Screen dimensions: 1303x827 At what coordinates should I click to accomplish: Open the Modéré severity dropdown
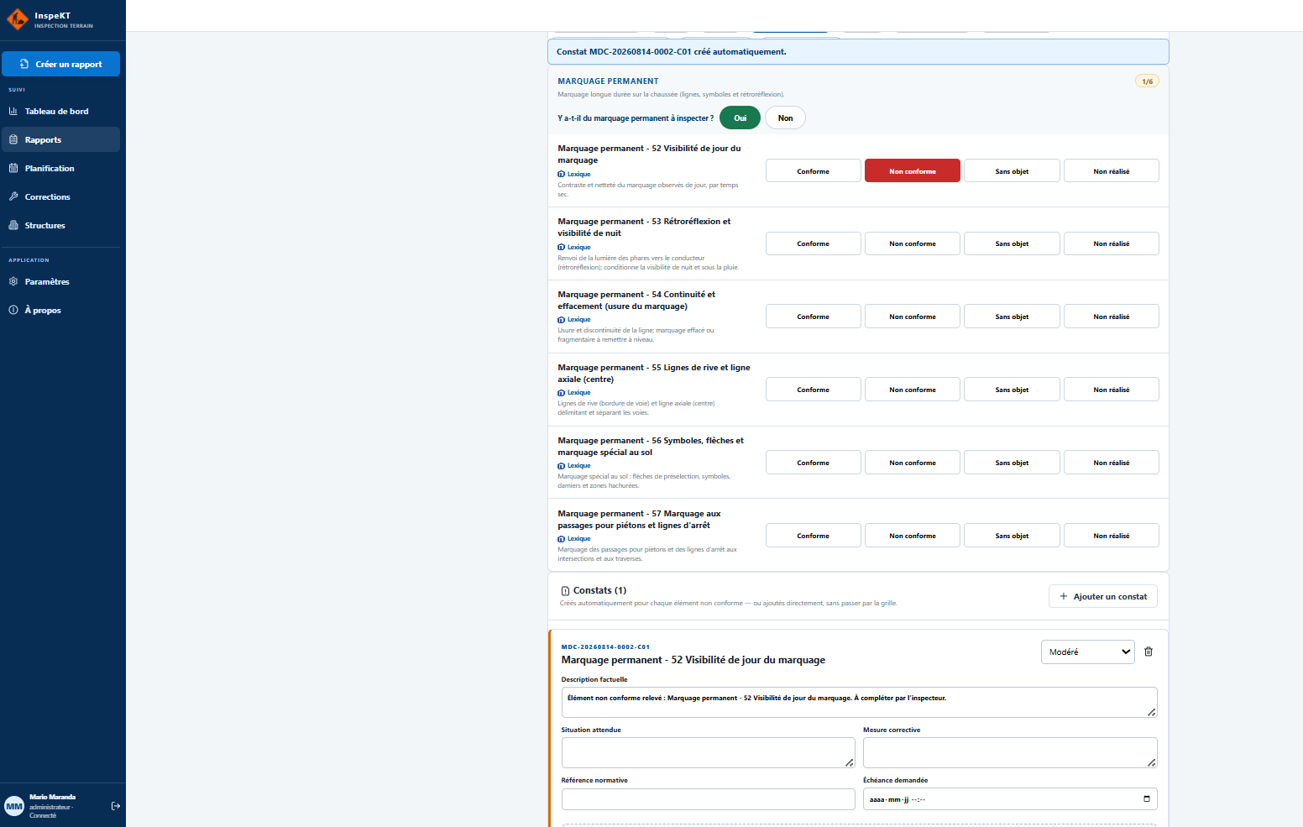pos(1088,652)
